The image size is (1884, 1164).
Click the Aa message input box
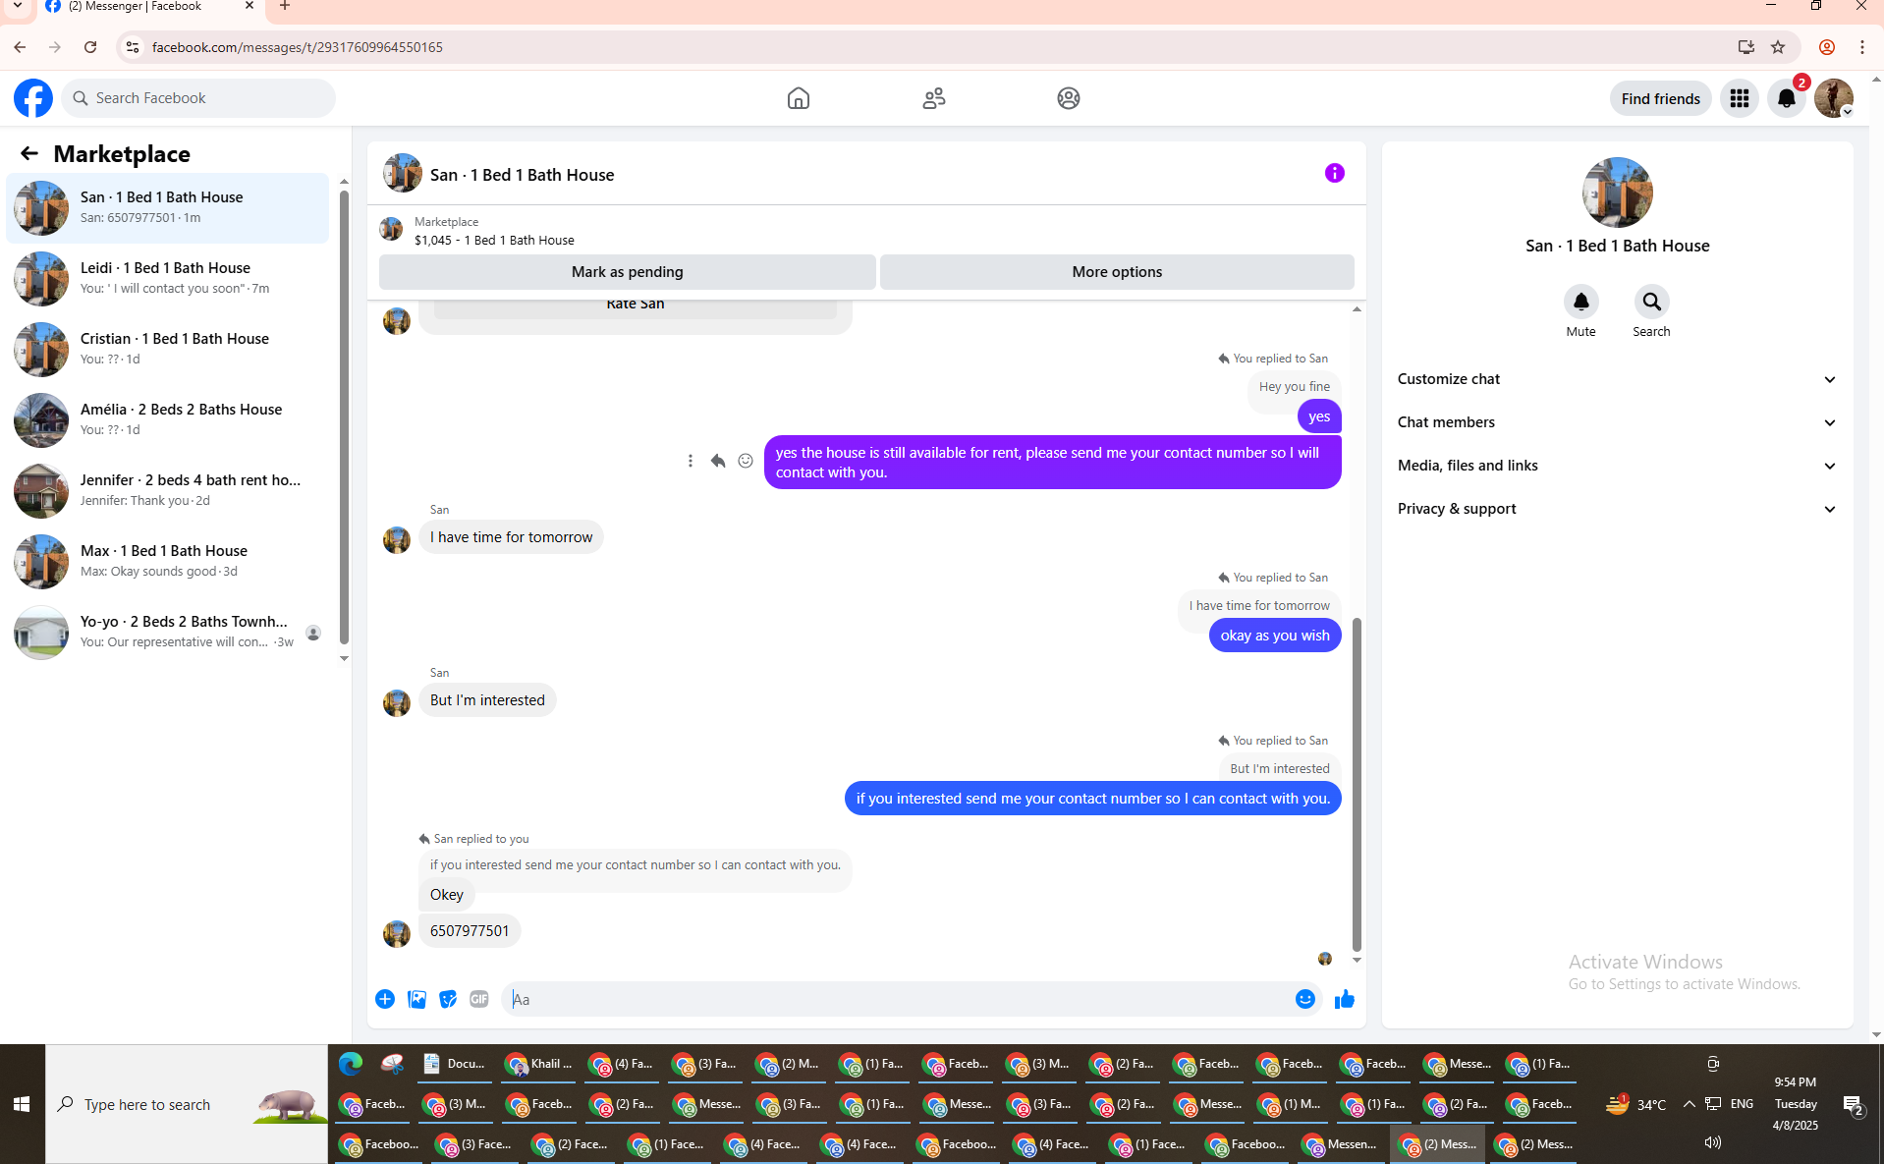point(899,999)
